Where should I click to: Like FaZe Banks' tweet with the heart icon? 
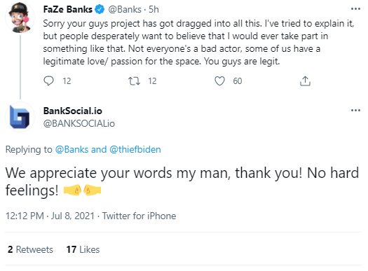coord(219,81)
